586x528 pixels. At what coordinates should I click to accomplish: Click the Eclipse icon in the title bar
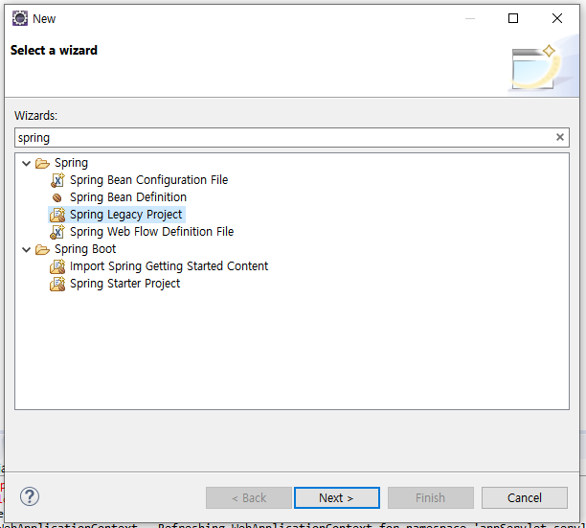[20, 18]
